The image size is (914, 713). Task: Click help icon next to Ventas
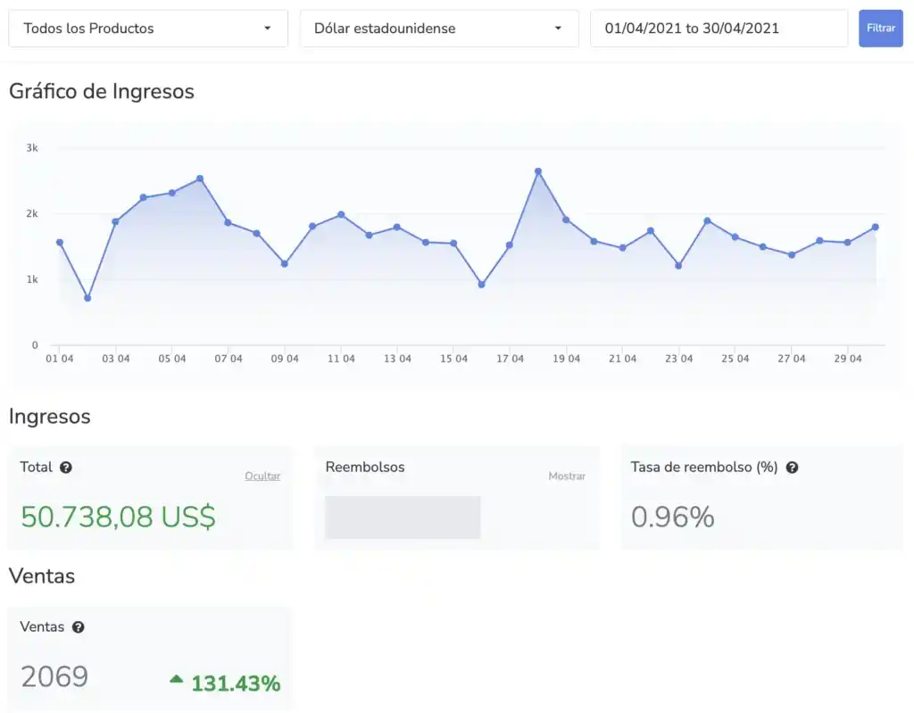click(x=78, y=627)
